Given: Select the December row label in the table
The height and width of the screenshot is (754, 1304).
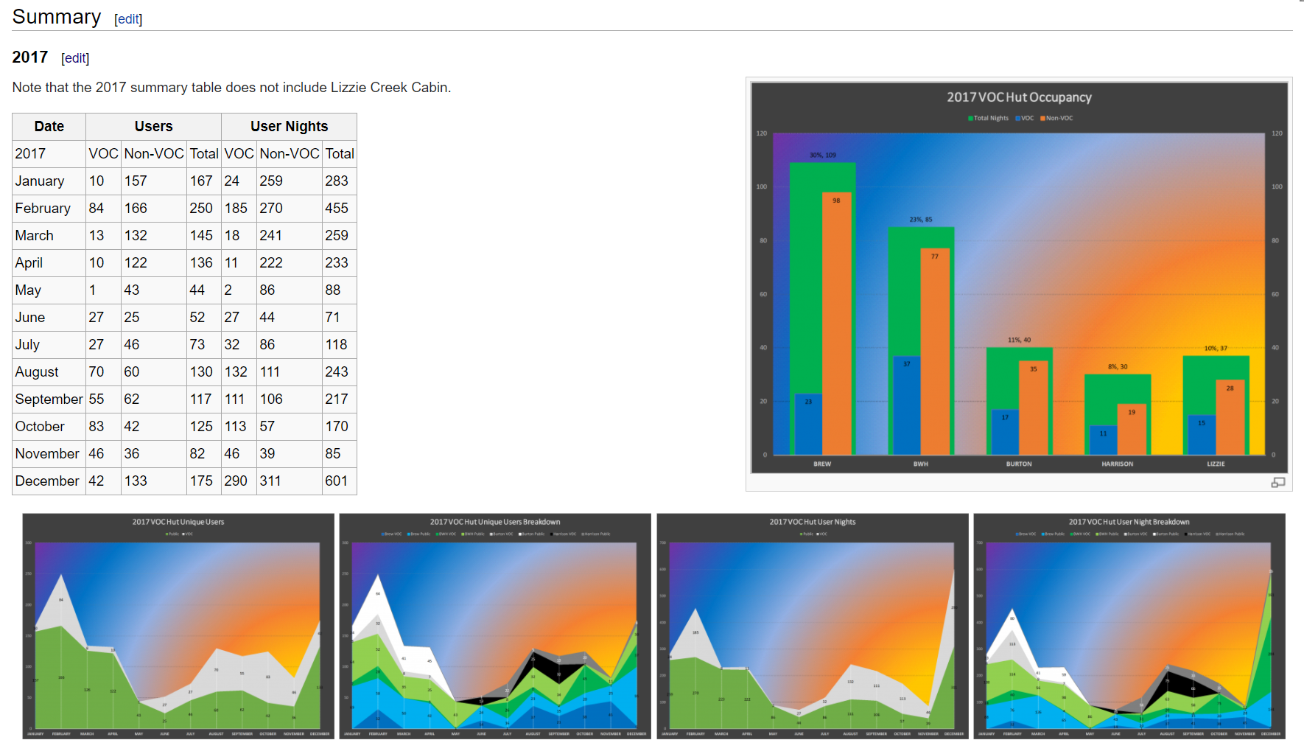Looking at the screenshot, I should [47, 481].
